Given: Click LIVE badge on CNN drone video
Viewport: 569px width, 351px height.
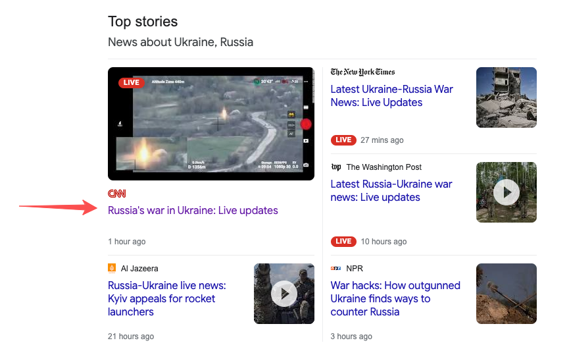Looking at the screenshot, I should 132,82.
